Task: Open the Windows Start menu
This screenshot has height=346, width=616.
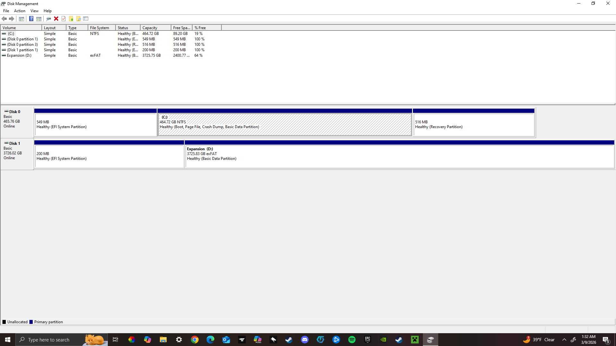Action: coord(8,340)
